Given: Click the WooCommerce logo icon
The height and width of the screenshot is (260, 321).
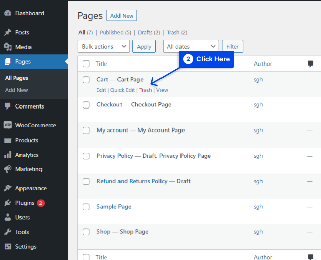Looking at the screenshot, I should (8, 125).
